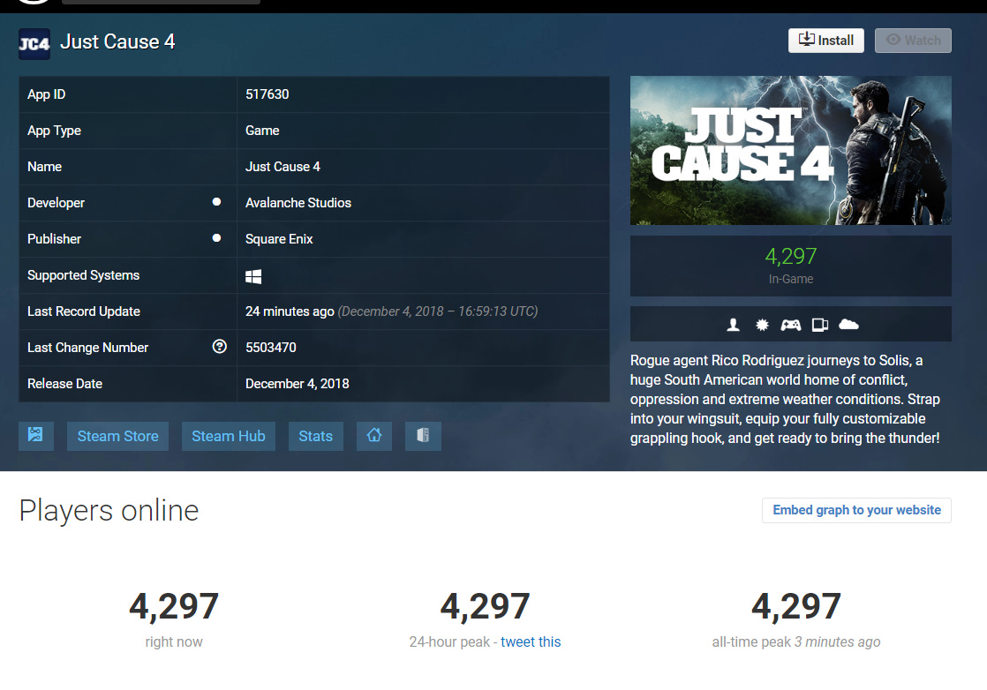Click the 4,297 In-Game counter

(x=791, y=266)
